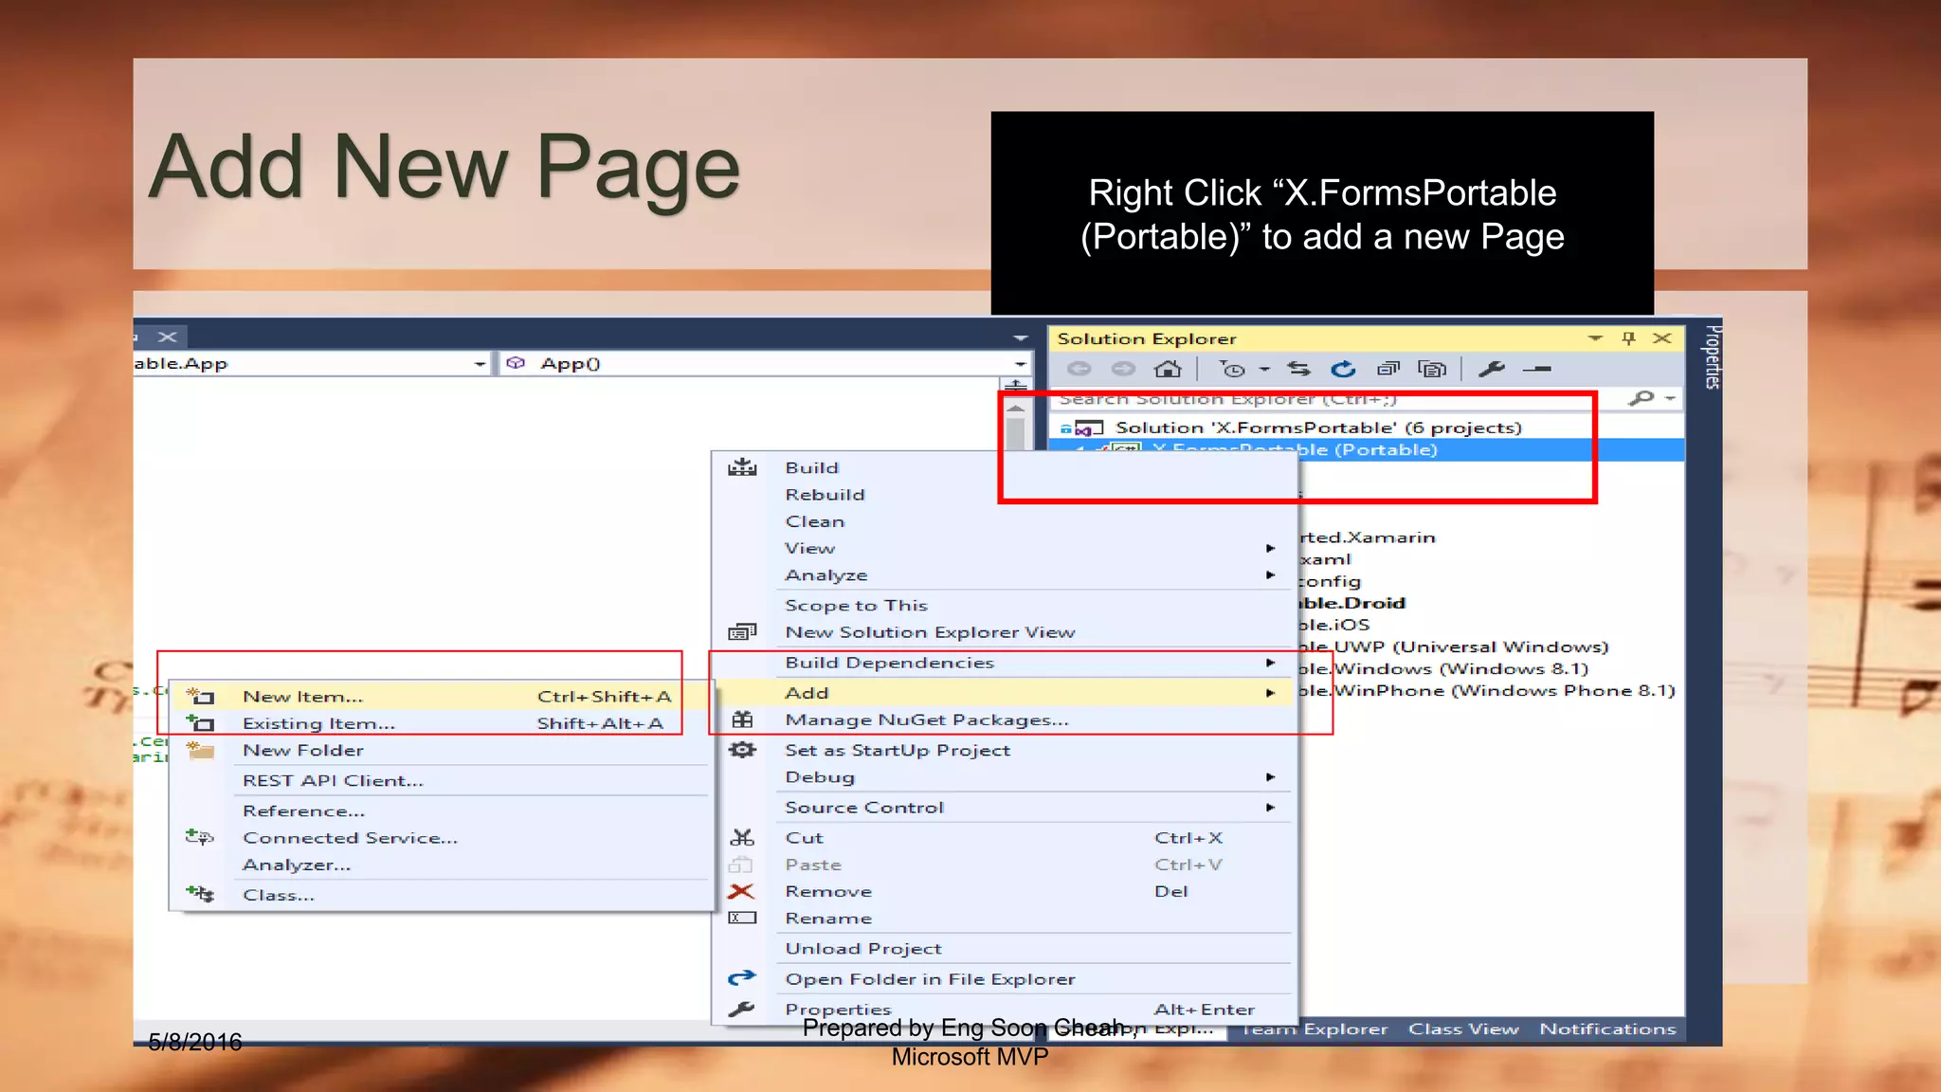Click the red X Remove icon
The width and height of the screenshot is (1941, 1092).
pyautogui.click(x=741, y=891)
